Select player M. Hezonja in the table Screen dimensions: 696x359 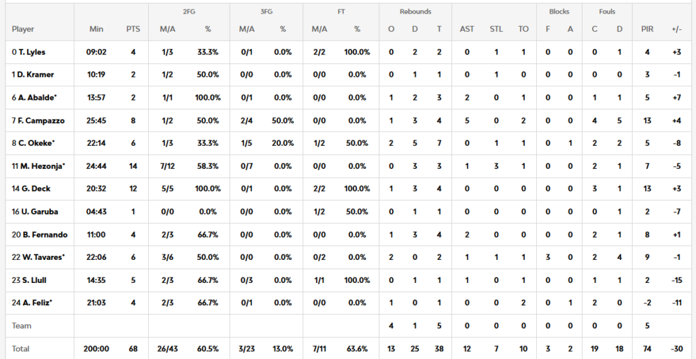coord(38,166)
